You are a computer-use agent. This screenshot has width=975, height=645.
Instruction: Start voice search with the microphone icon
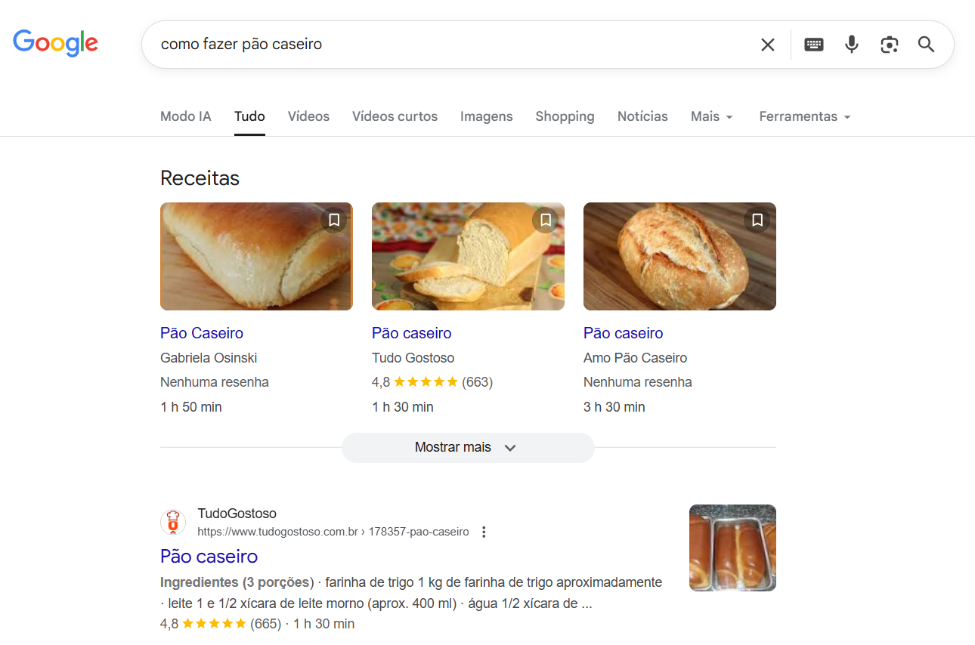point(851,45)
